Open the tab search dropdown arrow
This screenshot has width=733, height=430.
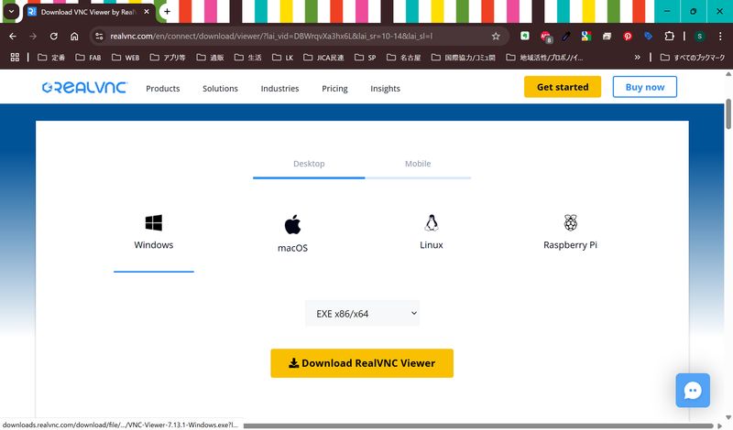coord(11,12)
